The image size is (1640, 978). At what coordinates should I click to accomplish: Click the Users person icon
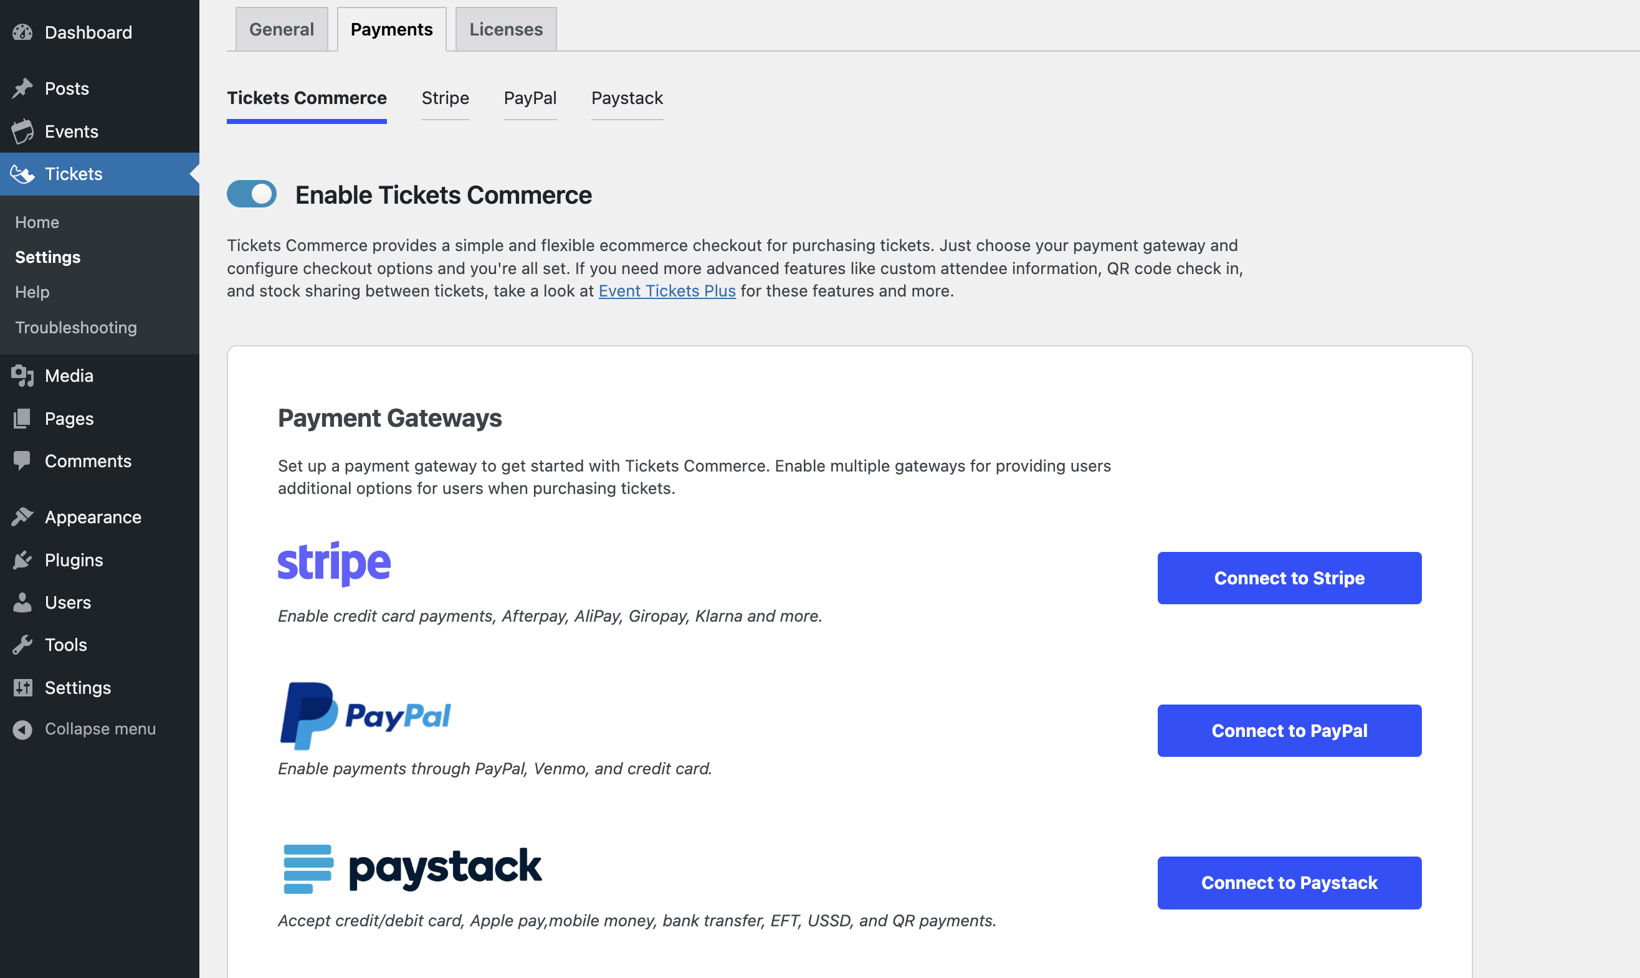22,602
